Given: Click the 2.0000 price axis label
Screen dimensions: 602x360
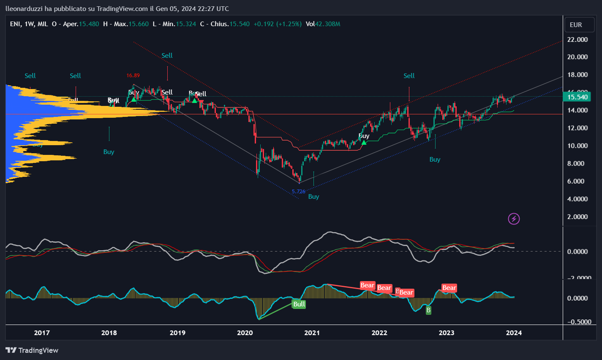Looking at the screenshot, I should coord(577,217).
